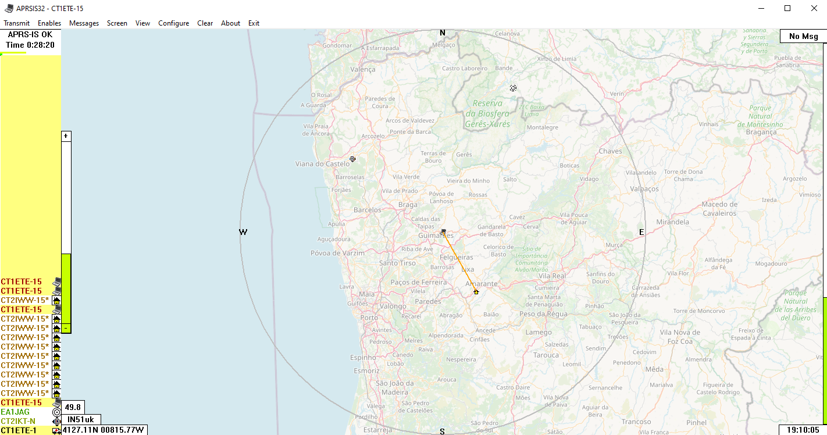Click the Braga label on the map
Screen dimensions: 827x435
pos(408,205)
